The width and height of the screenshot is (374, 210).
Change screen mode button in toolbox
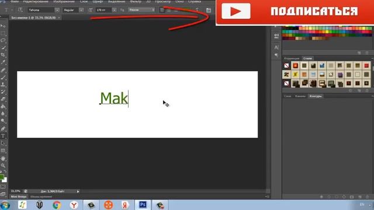click(3, 194)
